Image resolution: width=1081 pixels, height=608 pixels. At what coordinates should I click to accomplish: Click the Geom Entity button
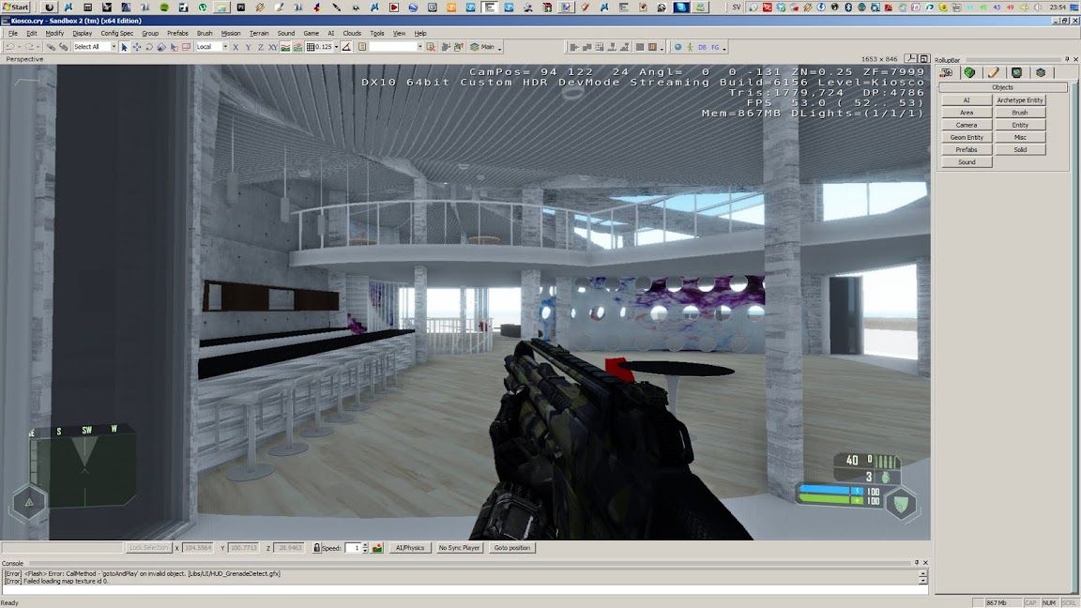tap(967, 137)
